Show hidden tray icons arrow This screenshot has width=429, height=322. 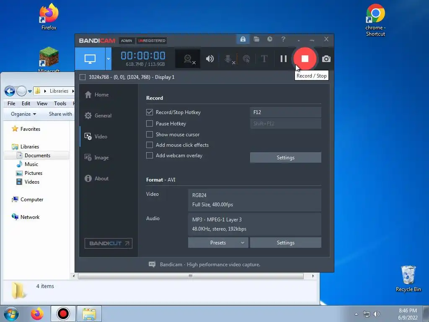pos(356,314)
